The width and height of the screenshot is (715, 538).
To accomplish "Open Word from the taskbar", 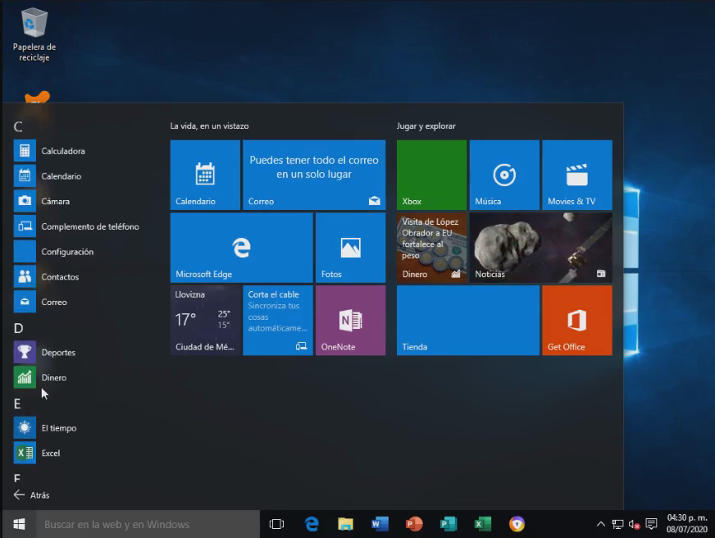I will click(x=380, y=524).
